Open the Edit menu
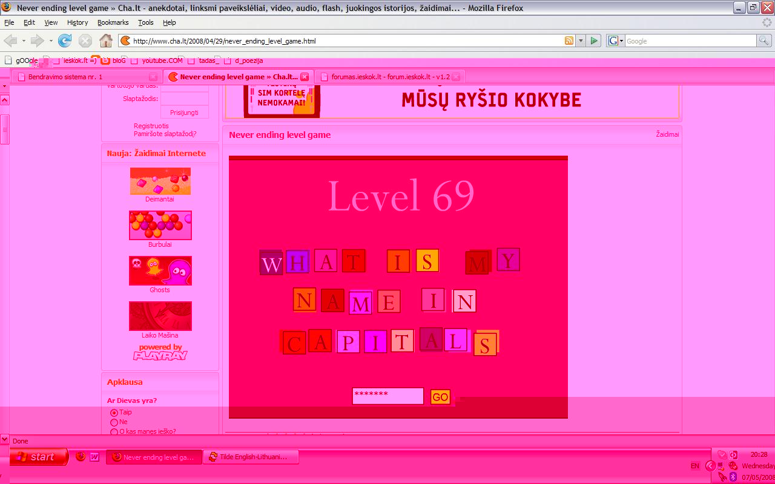Image resolution: width=775 pixels, height=484 pixels. pyautogui.click(x=29, y=22)
